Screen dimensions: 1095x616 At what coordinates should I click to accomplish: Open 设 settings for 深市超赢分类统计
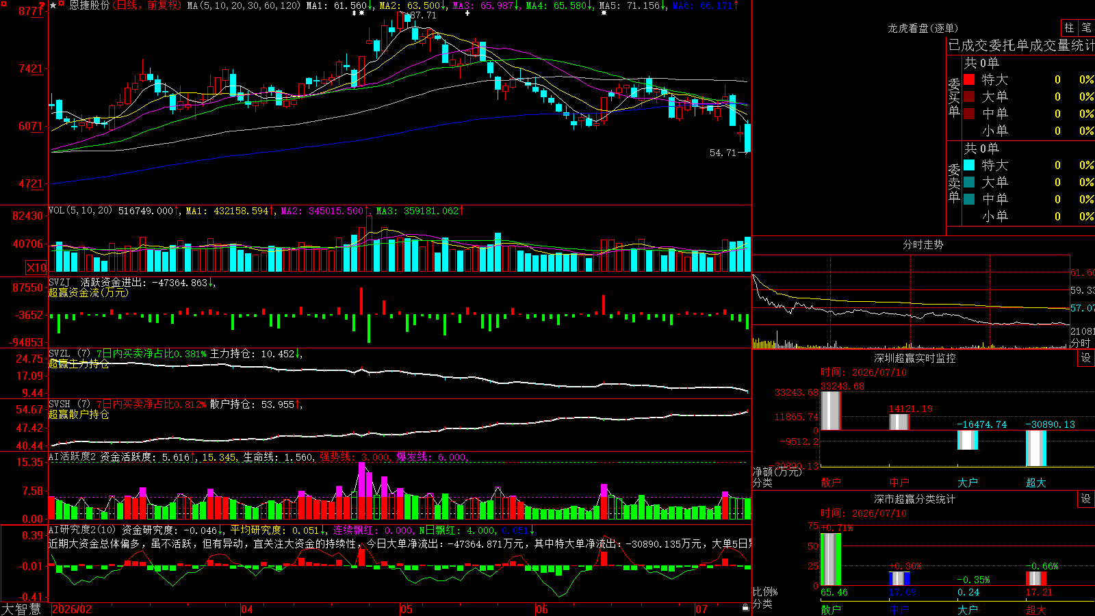pos(1086,499)
